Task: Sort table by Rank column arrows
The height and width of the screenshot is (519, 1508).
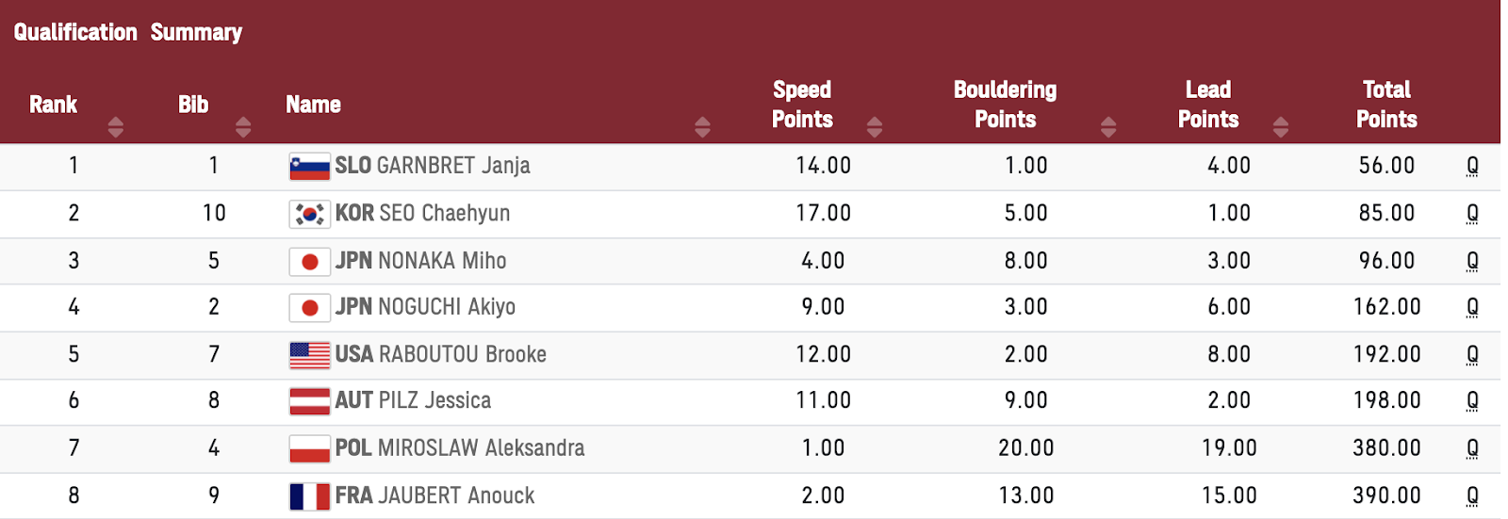Action: point(116,127)
